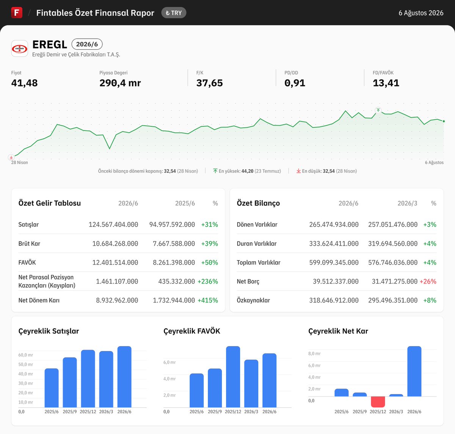The height and width of the screenshot is (434, 455).
Task: Click the PD/DD value 0,91
Action: [295, 83]
